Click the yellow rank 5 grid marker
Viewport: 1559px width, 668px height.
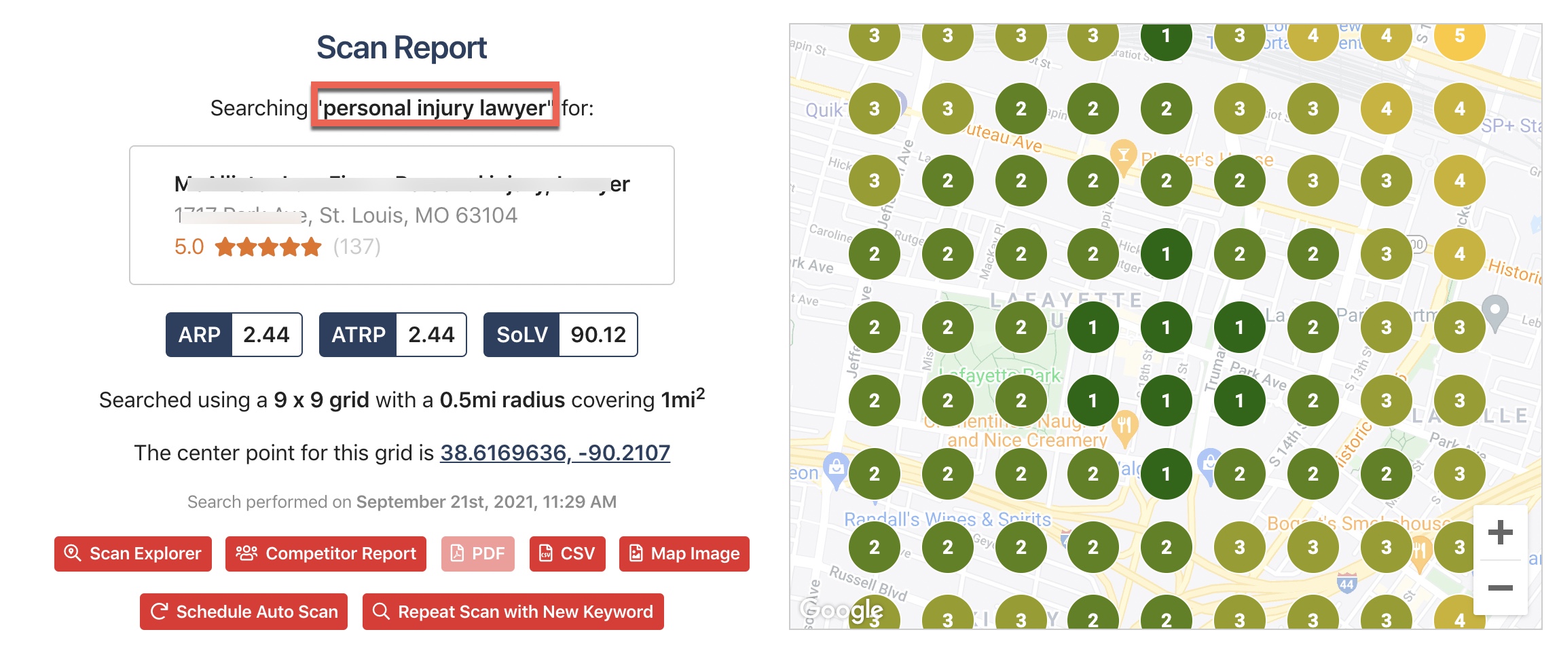[1459, 36]
